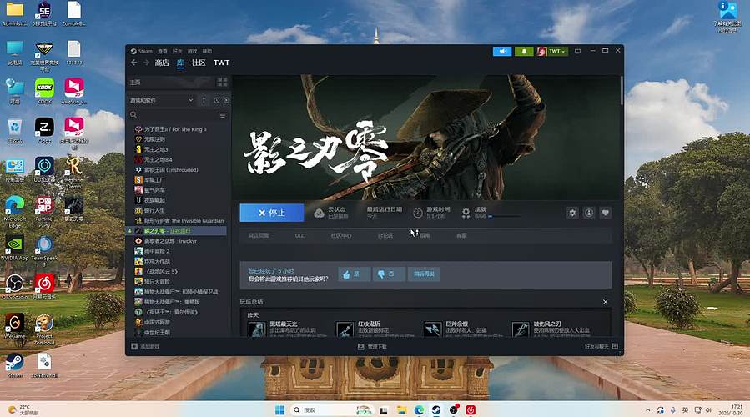
Task: Click the ask later 稍后再说 button
Action: 424,274
